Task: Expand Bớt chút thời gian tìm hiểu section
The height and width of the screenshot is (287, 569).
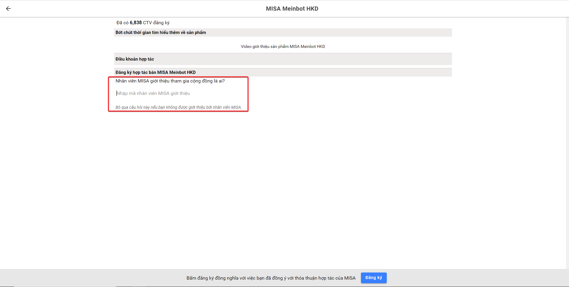Action: (x=283, y=33)
